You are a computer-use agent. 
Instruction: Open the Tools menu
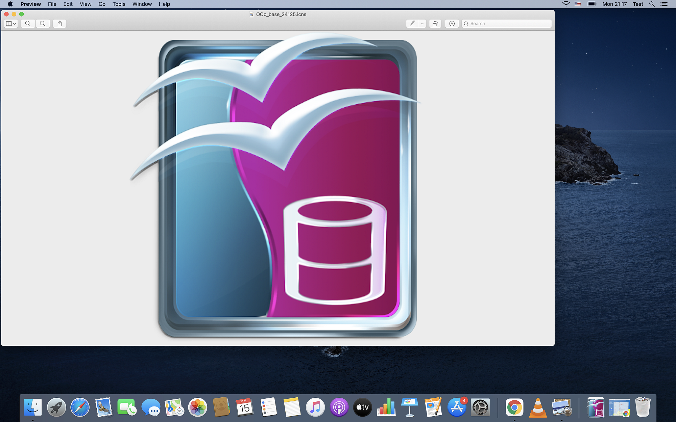coord(118,4)
